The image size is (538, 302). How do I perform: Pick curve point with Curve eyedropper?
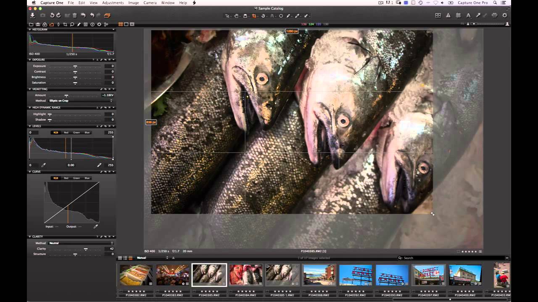tap(96, 226)
